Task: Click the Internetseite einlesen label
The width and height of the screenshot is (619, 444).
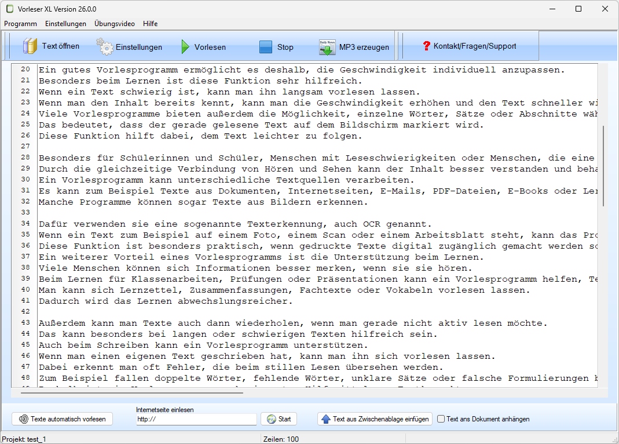Action: (164, 410)
